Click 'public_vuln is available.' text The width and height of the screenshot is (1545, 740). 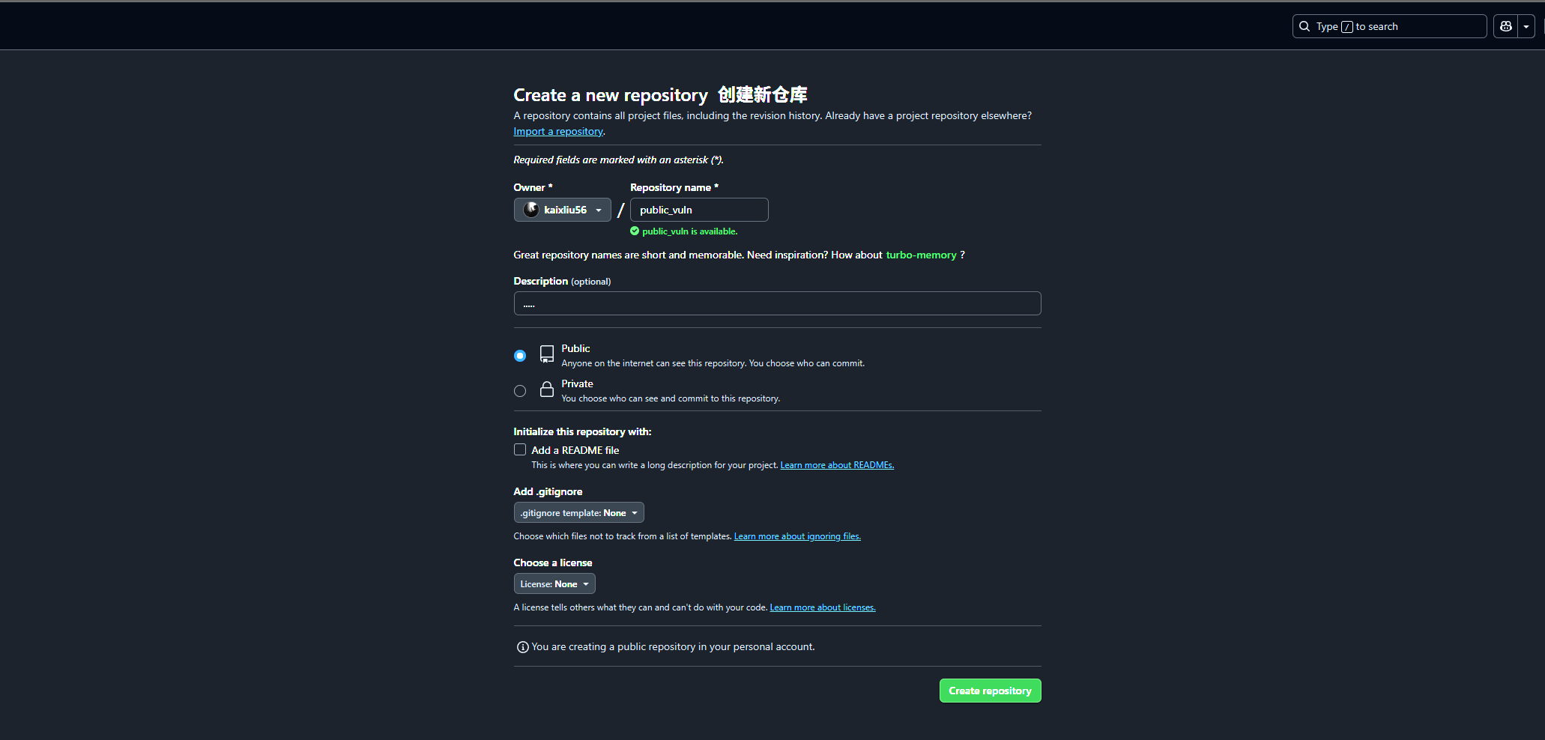coord(689,231)
